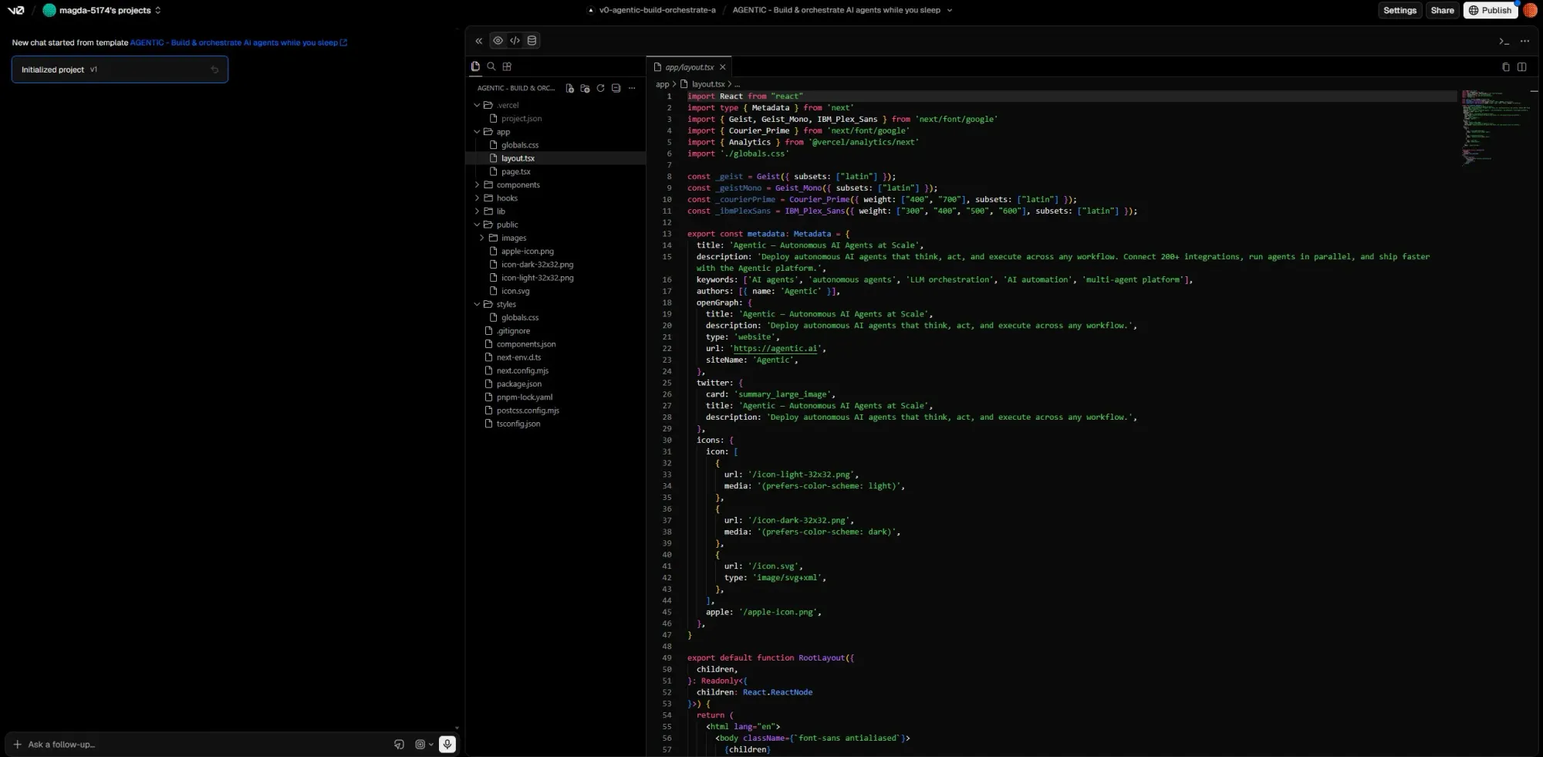Viewport: 1543px width, 757px height.
Task: Open the database view icon
Action: [532, 41]
